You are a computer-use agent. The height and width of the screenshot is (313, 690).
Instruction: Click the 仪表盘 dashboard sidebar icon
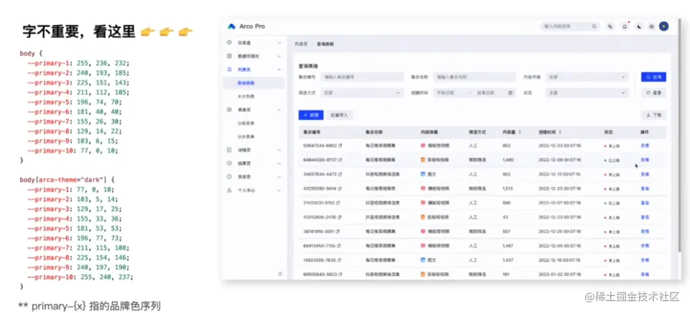(229, 43)
